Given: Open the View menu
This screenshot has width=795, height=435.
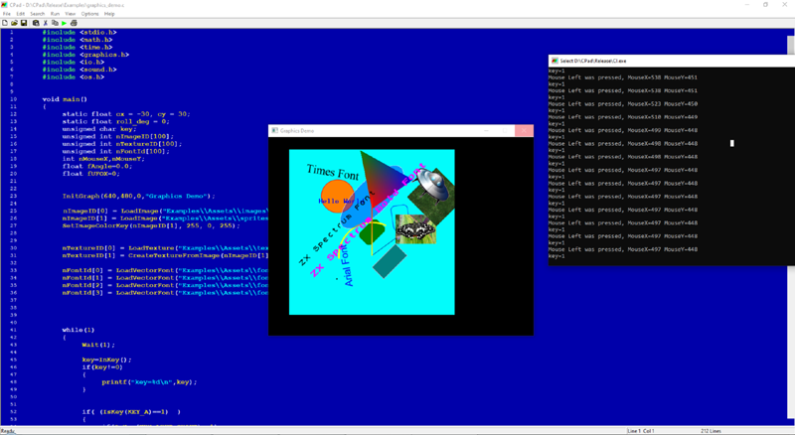Looking at the screenshot, I should pyautogui.click(x=70, y=14).
